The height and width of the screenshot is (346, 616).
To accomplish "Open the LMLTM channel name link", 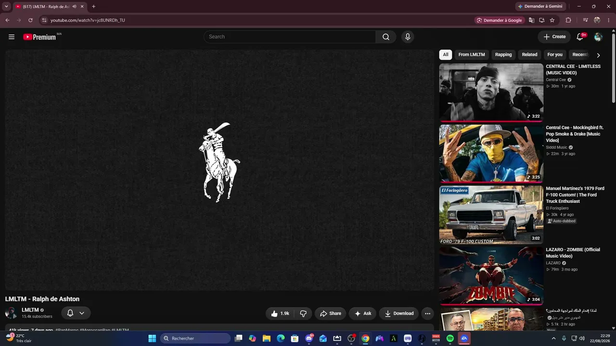I will coord(30,310).
